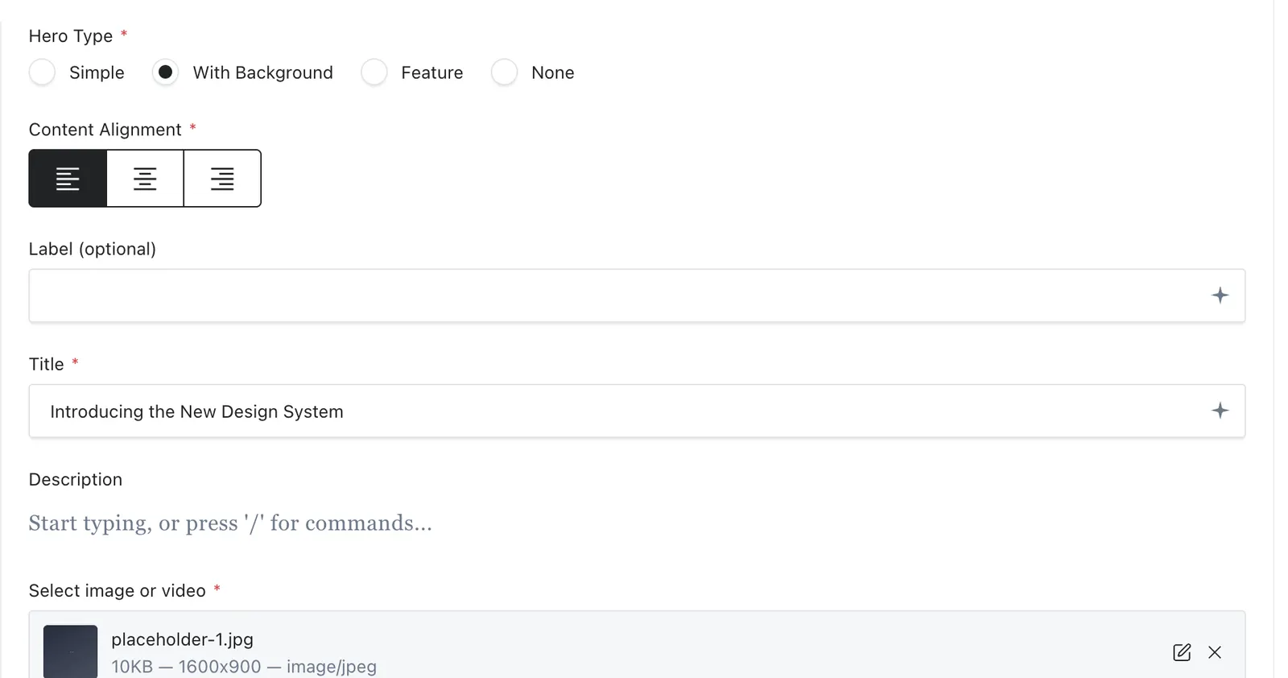Open the placeholder-1.jpg thumbnail preview
The height and width of the screenshot is (678, 1288).
coord(70,651)
